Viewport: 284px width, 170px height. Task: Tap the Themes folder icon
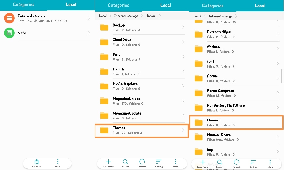click(104, 130)
